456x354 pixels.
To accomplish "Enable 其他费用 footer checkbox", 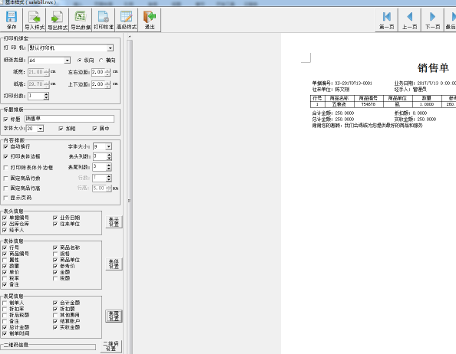I will point(55,315).
